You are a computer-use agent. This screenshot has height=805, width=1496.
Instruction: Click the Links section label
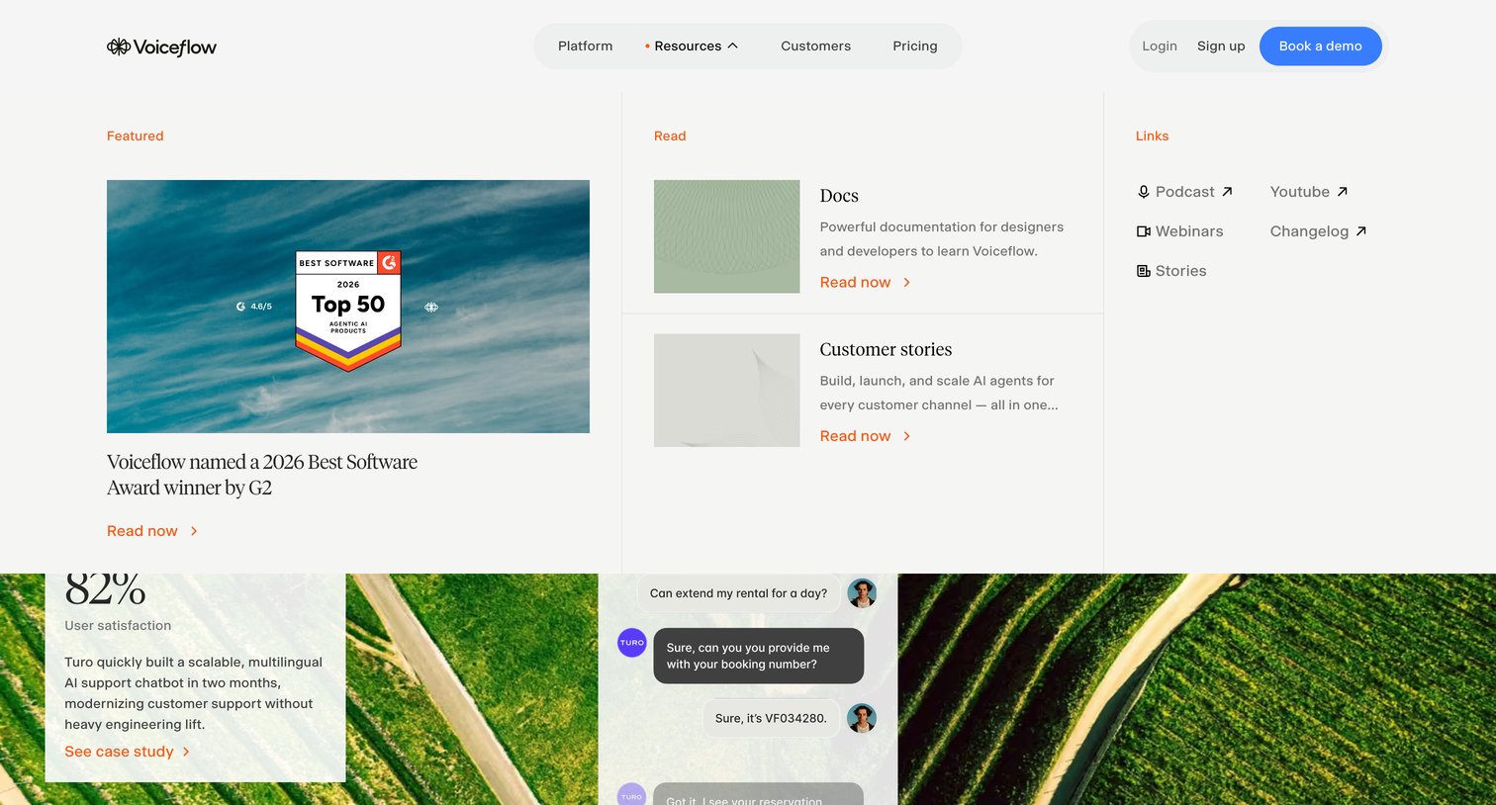point(1152,136)
